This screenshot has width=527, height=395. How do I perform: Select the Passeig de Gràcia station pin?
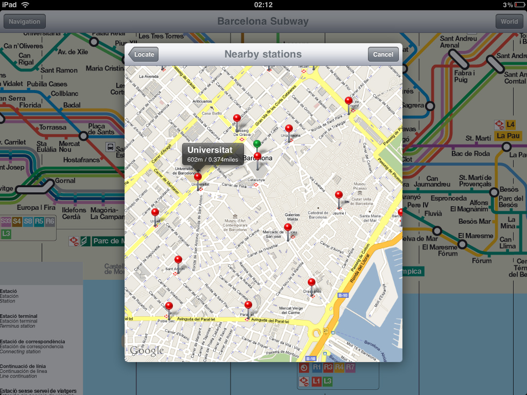(x=237, y=119)
